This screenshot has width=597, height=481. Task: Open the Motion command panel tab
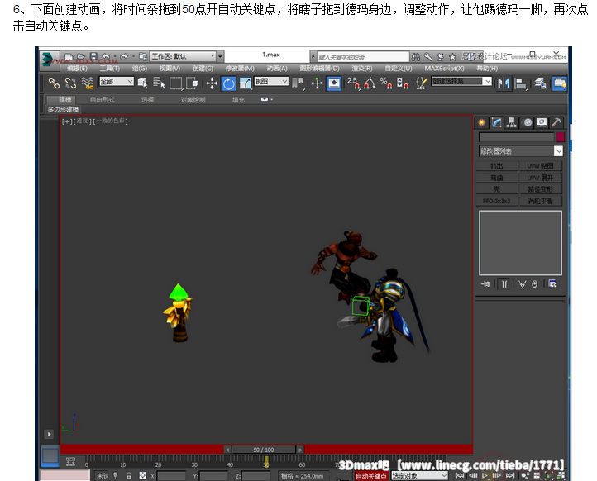point(528,122)
